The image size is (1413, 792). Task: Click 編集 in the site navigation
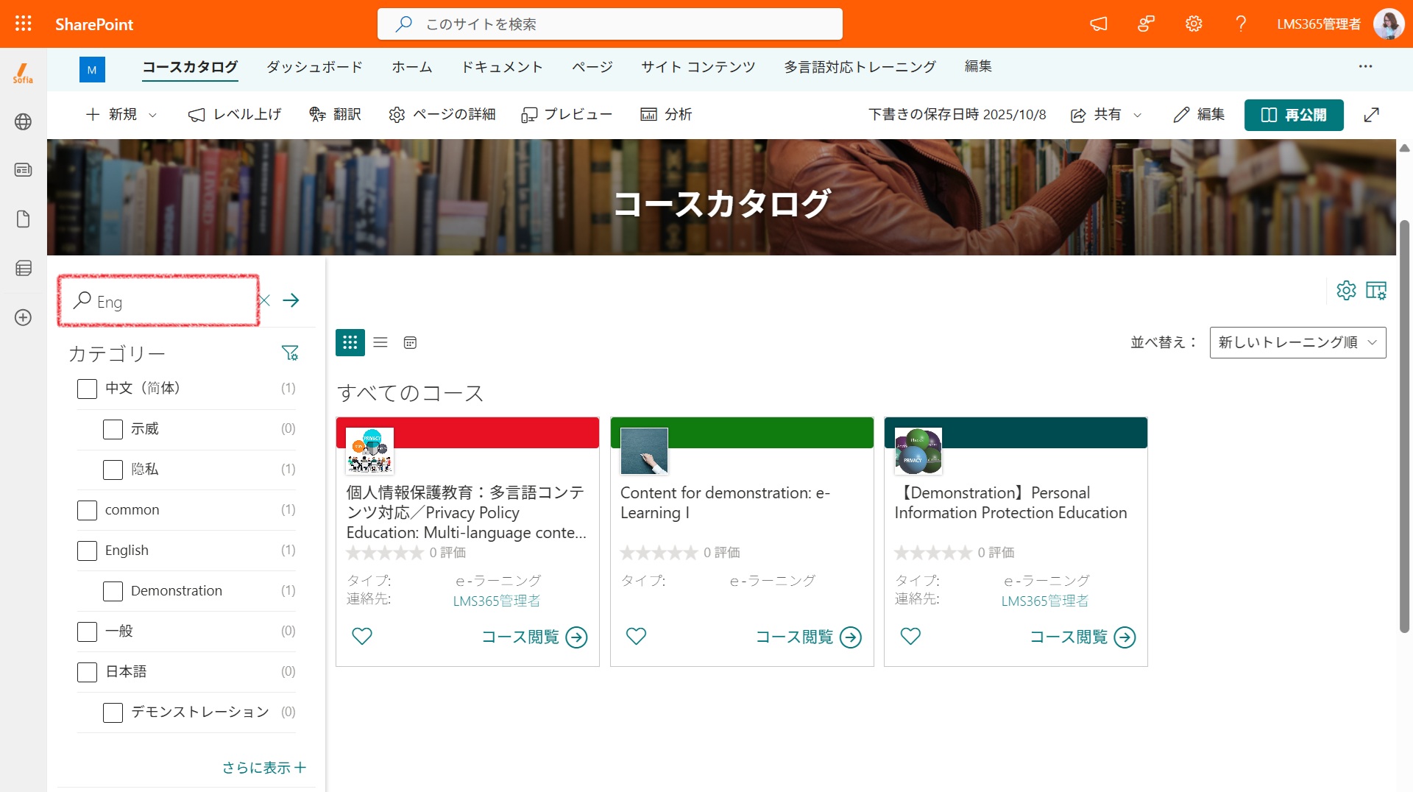[978, 67]
